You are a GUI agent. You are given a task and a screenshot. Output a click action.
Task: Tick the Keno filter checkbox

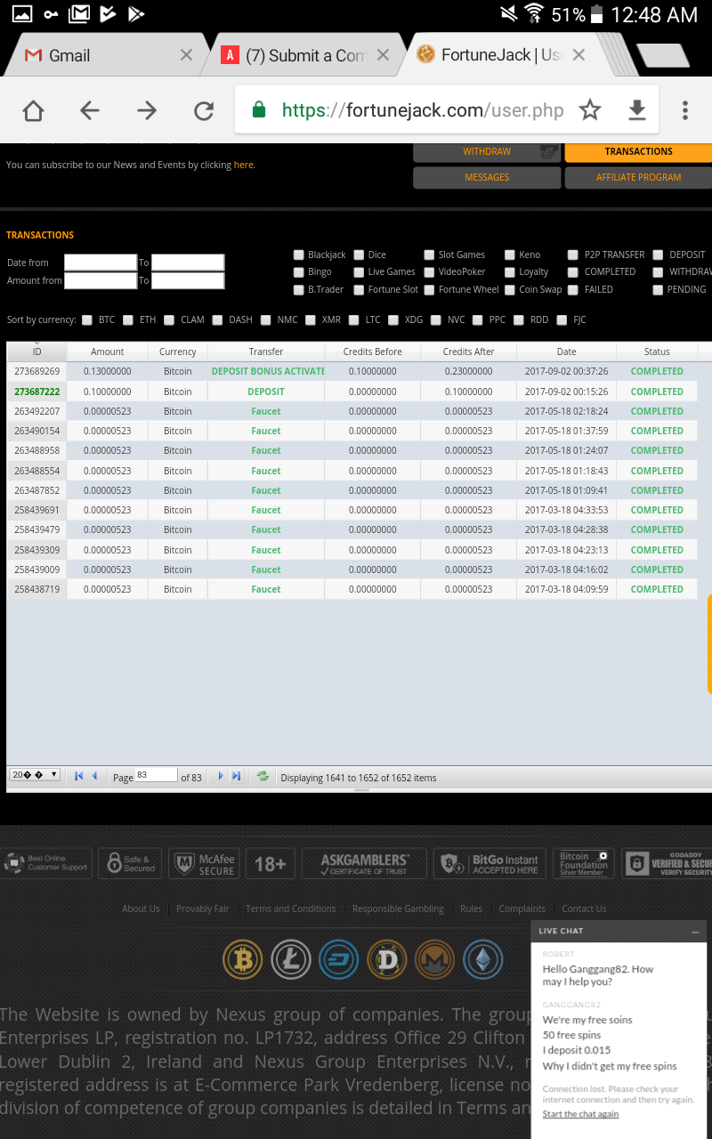(510, 254)
